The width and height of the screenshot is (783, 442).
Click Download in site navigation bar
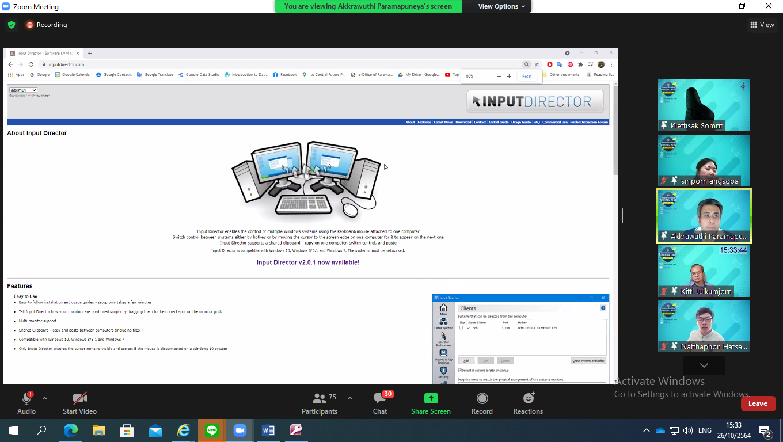[x=463, y=122]
